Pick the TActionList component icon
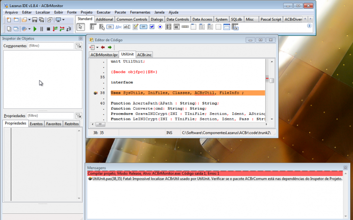Screen dimensions: 353x220 point(235,27)
